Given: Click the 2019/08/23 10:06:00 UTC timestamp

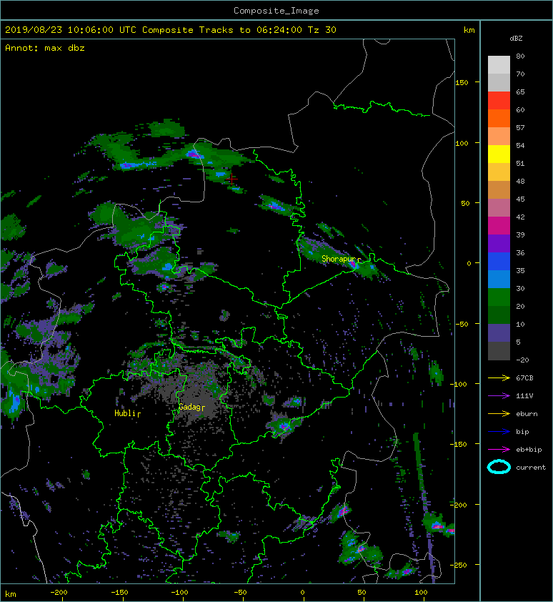Looking at the screenshot, I should pos(71,30).
